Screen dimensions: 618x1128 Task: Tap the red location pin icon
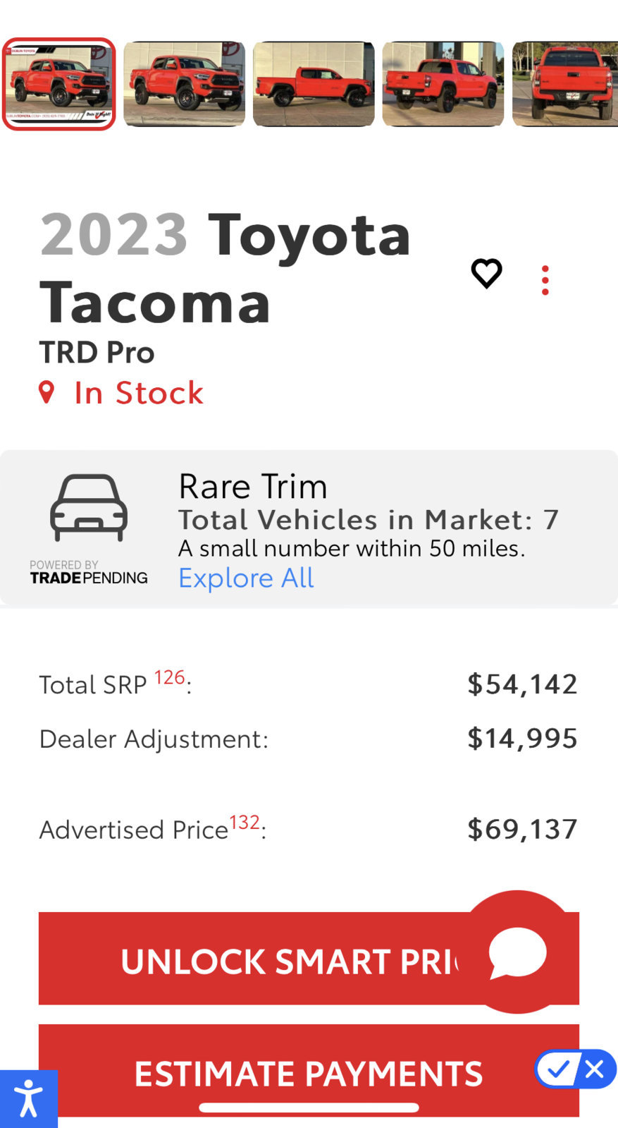[x=47, y=392]
